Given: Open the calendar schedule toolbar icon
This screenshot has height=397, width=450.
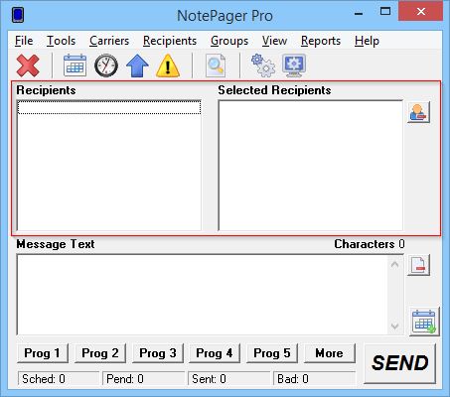Looking at the screenshot, I should pyautogui.click(x=75, y=66).
